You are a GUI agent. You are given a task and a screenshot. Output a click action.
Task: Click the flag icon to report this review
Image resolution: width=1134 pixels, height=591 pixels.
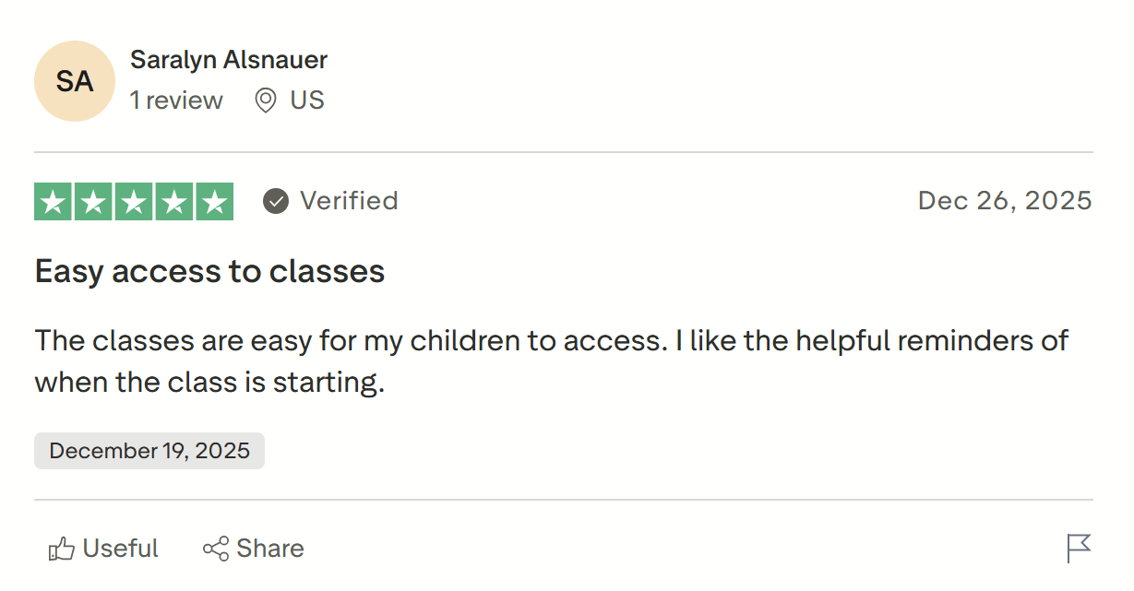pos(1078,548)
